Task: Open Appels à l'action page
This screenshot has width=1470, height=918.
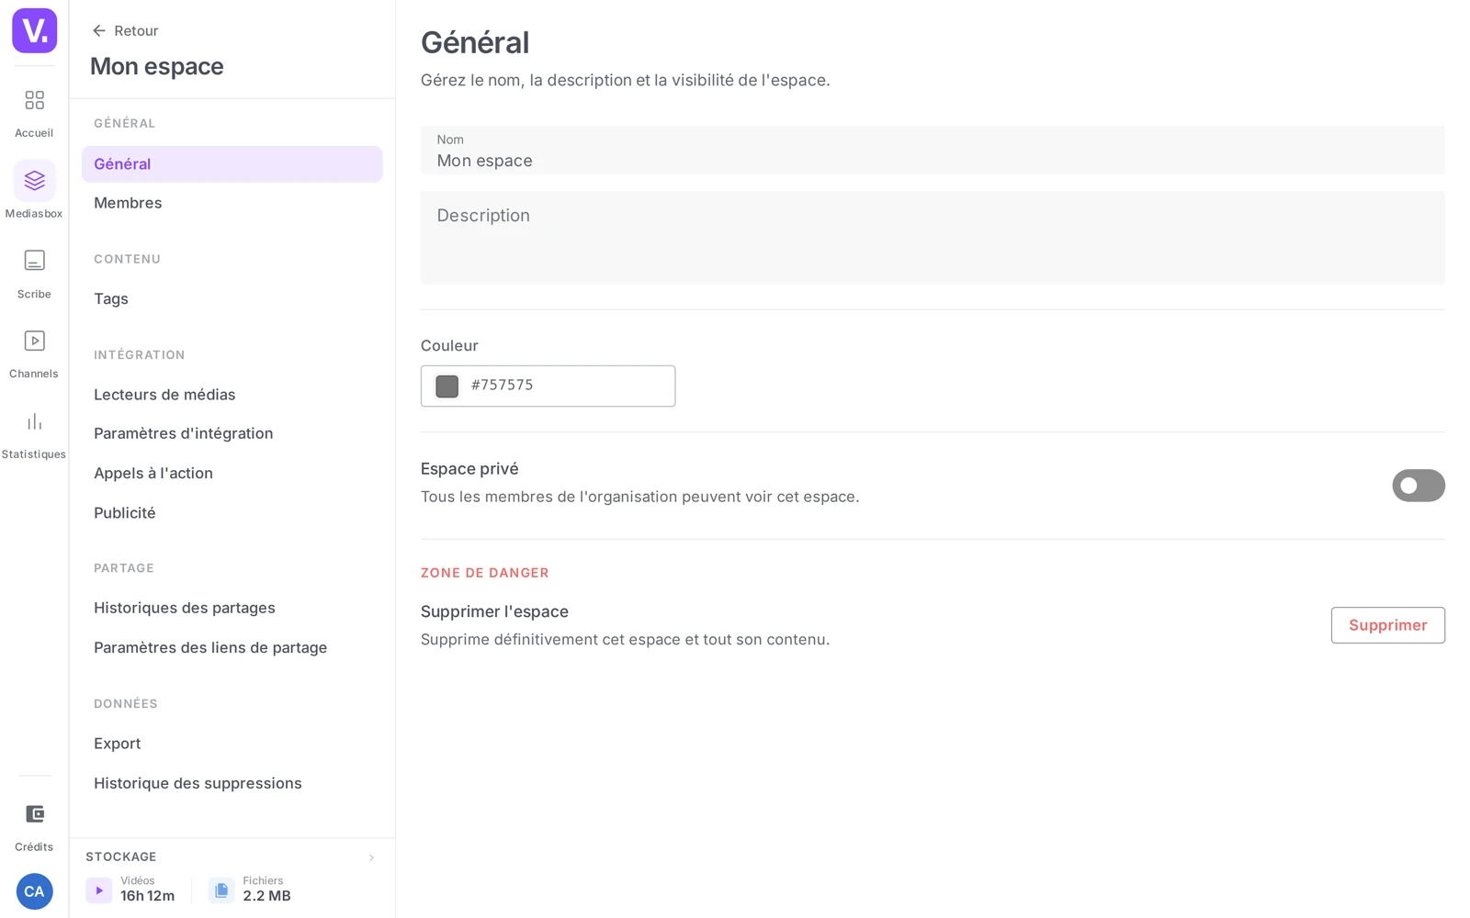Action: pos(232,473)
